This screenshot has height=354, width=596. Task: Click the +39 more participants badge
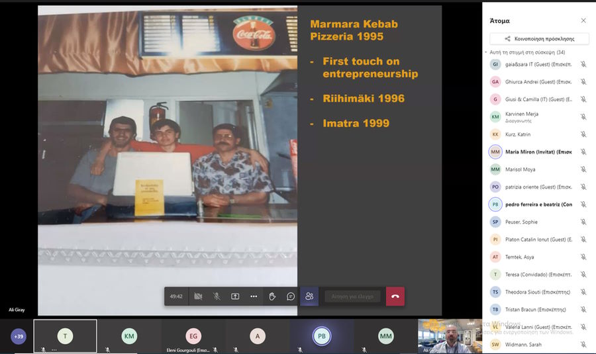(x=19, y=337)
